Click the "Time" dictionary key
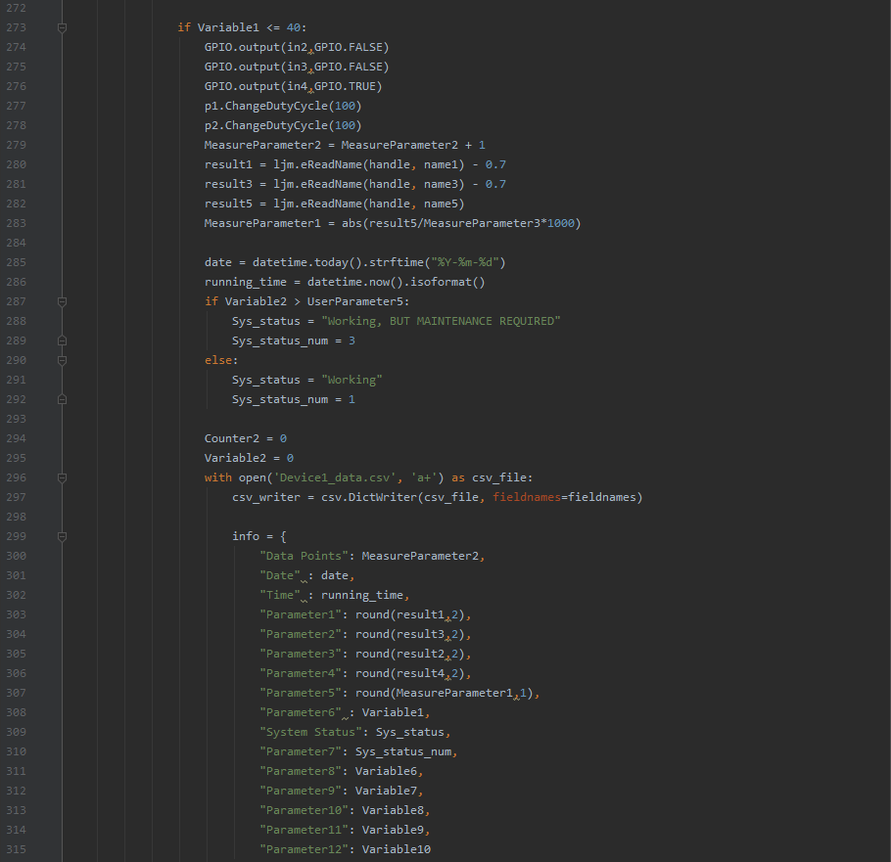 [280, 595]
